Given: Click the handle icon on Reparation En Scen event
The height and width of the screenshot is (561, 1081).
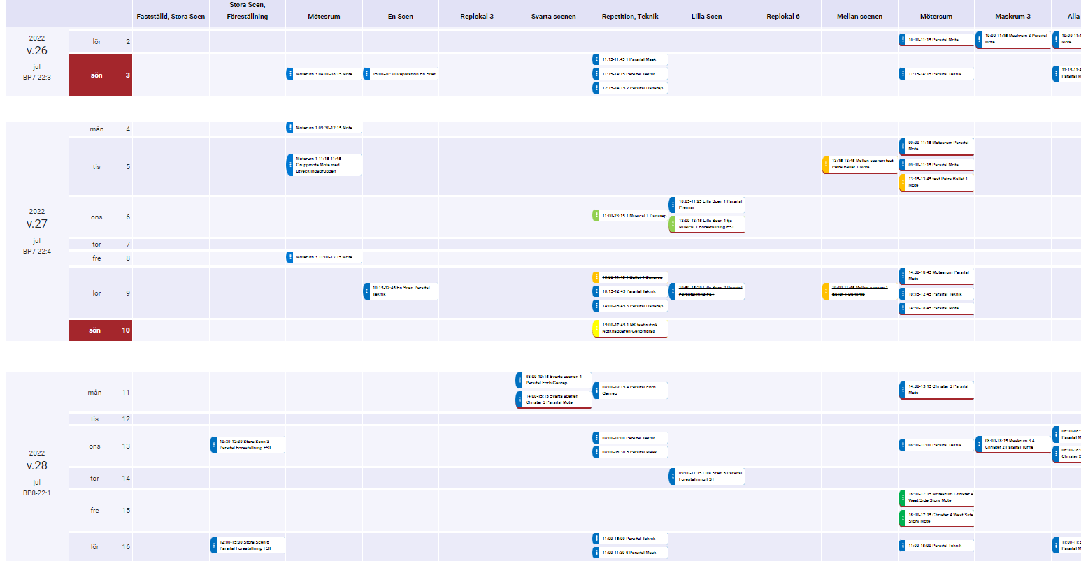Looking at the screenshot, I should pos(366,73).
